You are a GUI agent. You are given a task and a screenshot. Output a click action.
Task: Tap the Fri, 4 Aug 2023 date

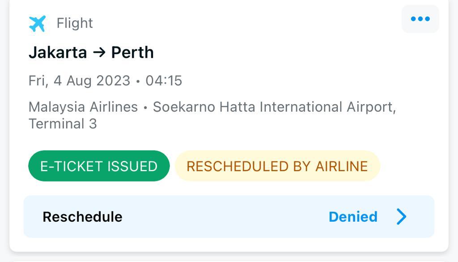click(79, 80)
